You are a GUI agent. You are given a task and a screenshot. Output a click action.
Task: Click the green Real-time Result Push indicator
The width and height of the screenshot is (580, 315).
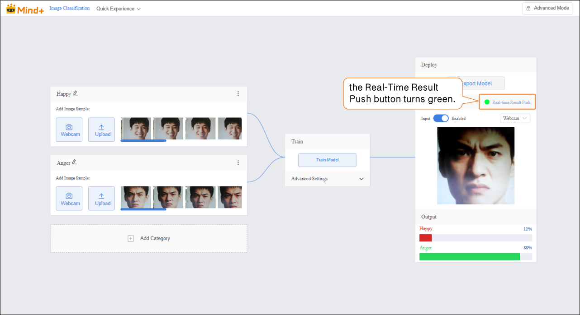click(x=487, y=102)
